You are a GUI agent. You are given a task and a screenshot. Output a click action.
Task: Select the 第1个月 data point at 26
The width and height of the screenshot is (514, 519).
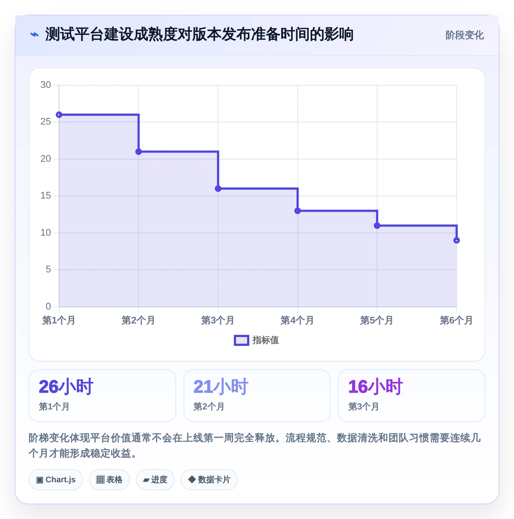click(x=59, y=115)
